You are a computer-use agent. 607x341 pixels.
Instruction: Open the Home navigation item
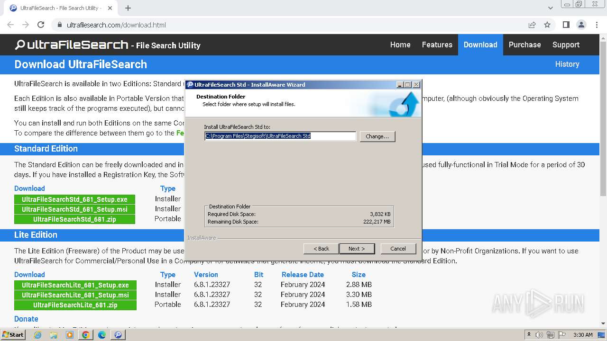click(x=400, y=45)
